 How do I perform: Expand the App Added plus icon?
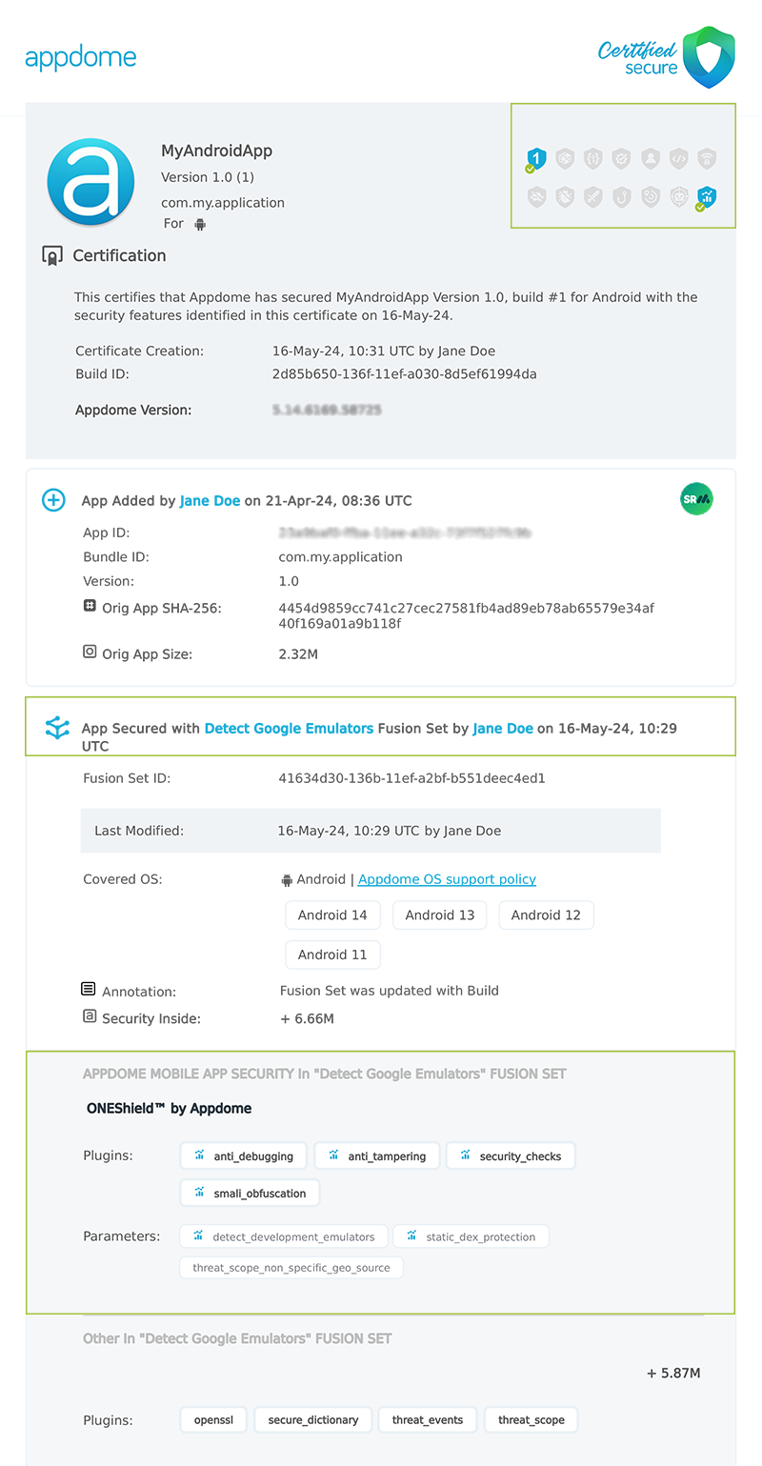(53, 500)
